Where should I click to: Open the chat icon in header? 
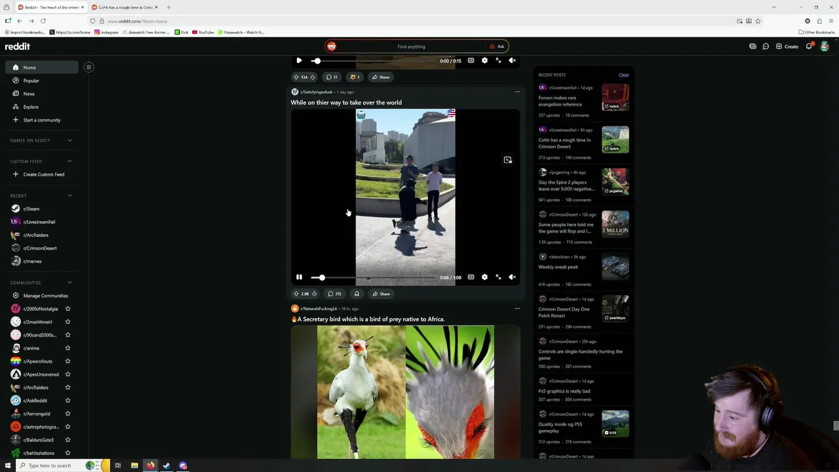(766, 47)
